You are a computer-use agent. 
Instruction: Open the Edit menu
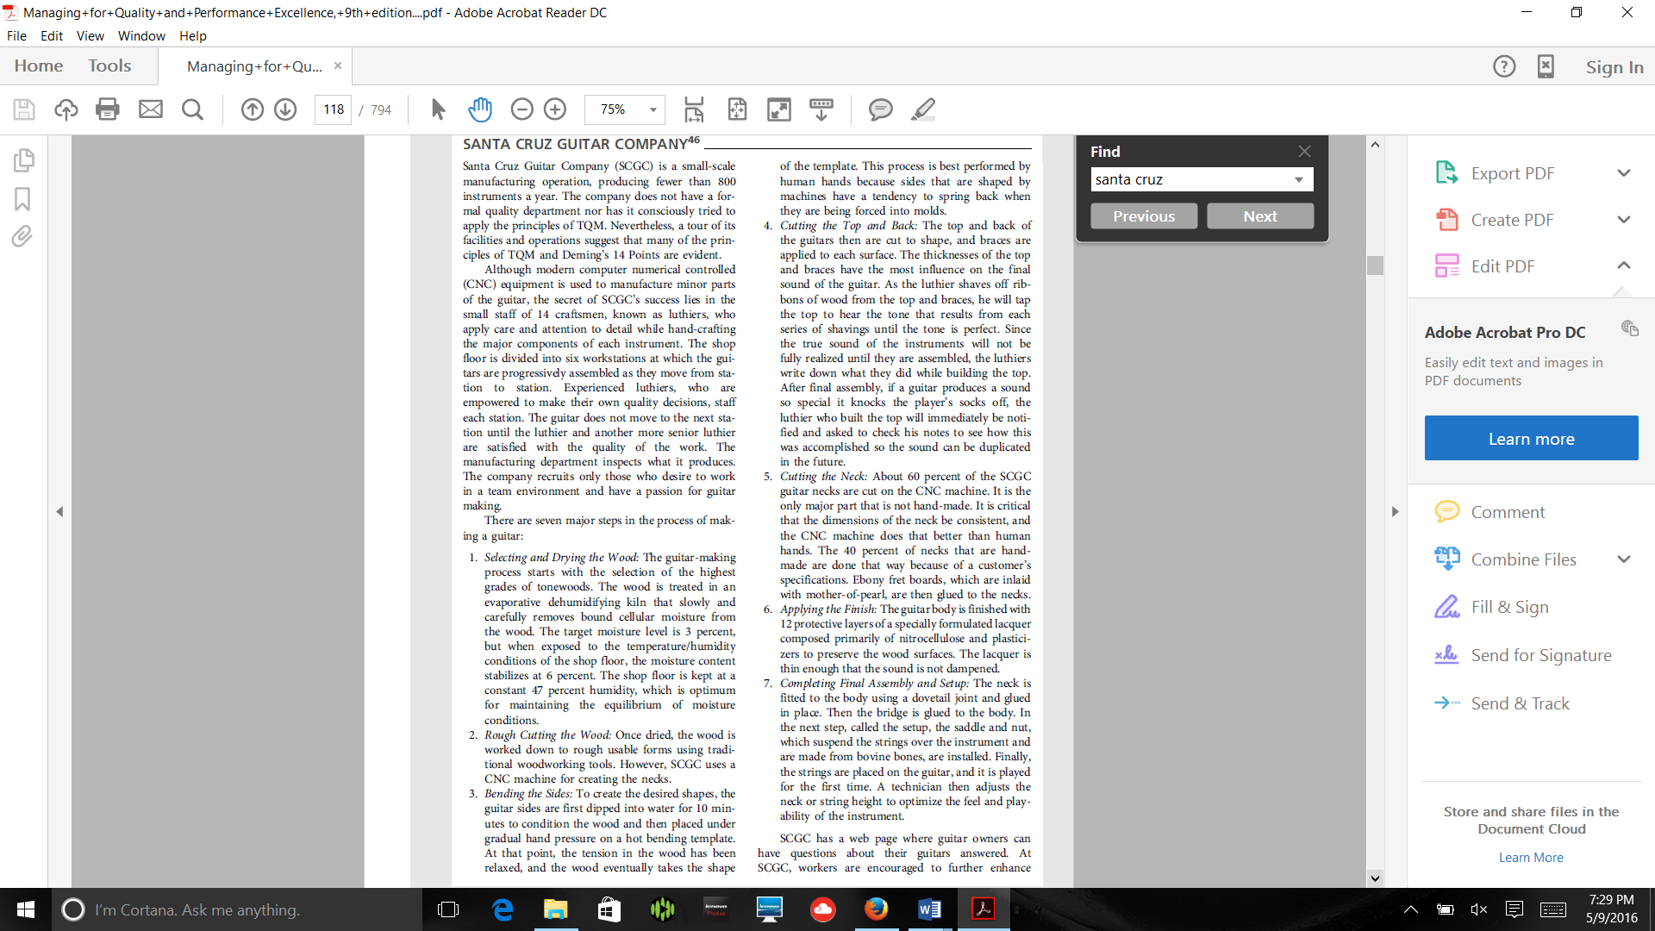pos(52,36)
